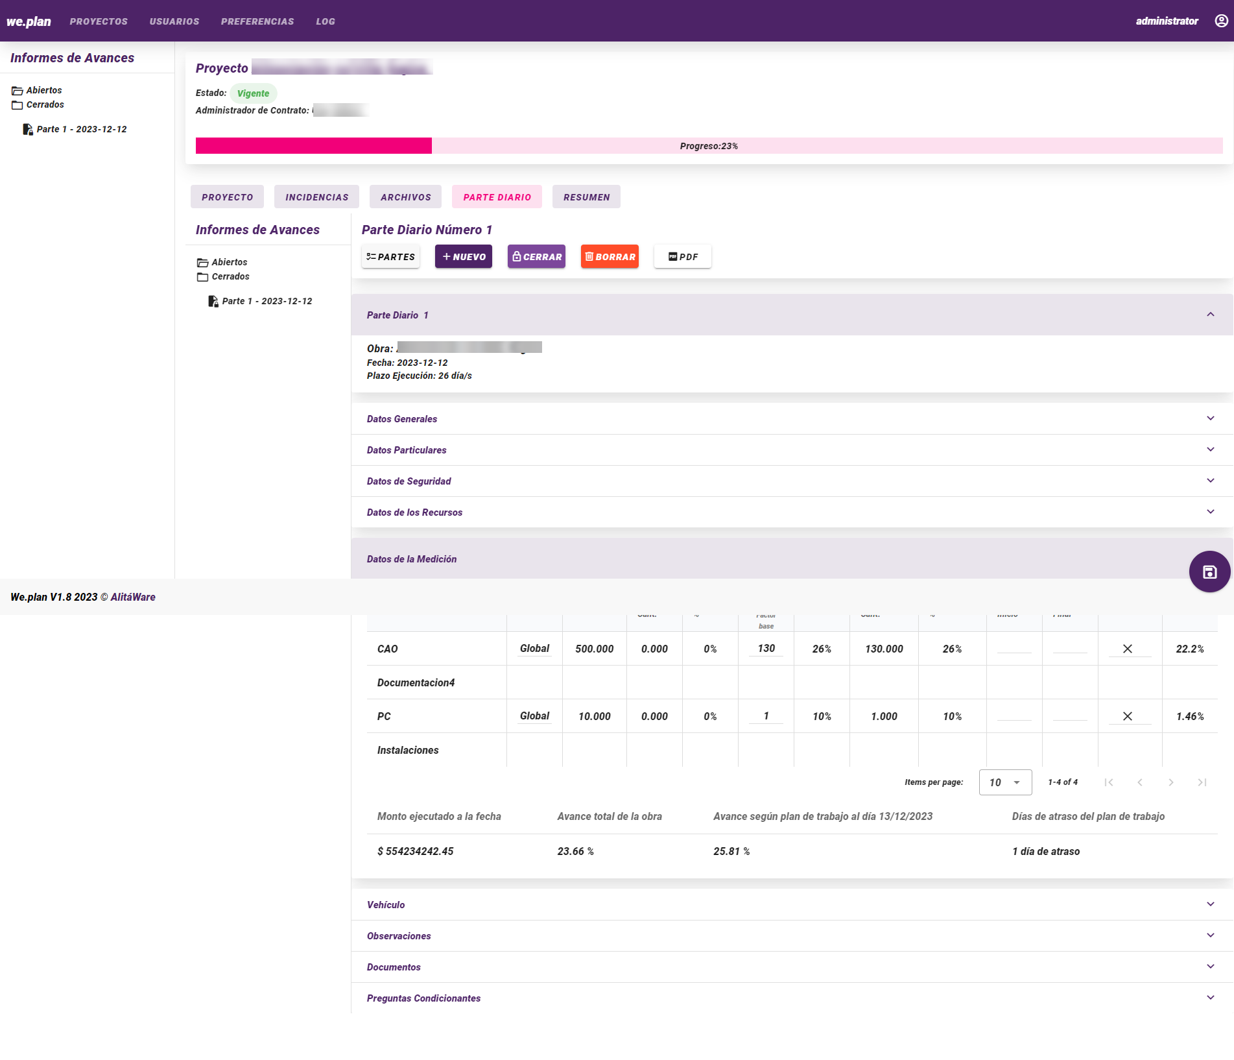Click the we.plan logo
This screenshot has height=1060, width=1234.
[29, 21]
